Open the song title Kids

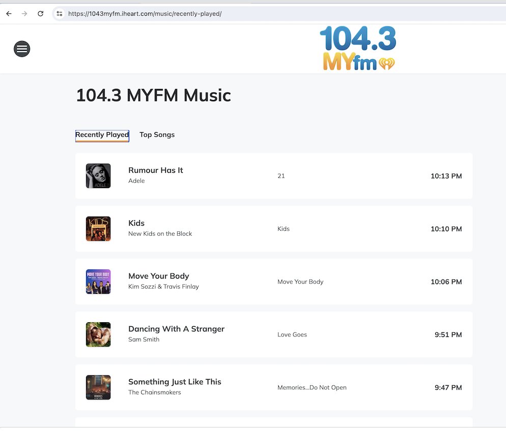point(136,223)
